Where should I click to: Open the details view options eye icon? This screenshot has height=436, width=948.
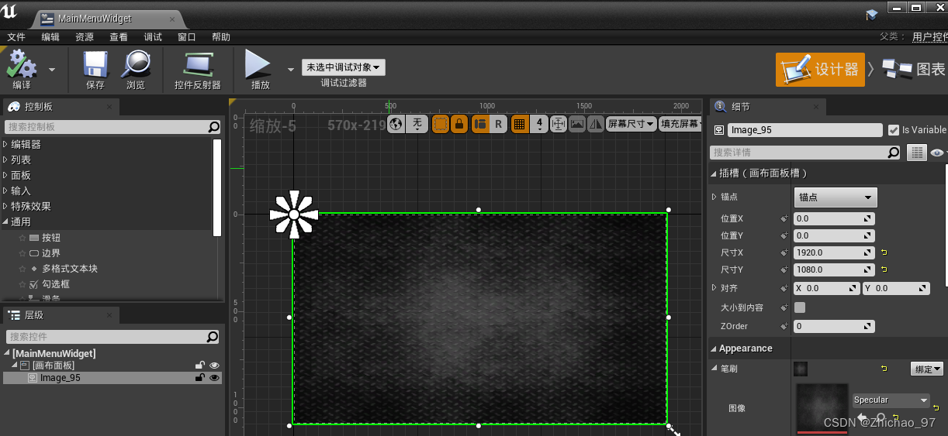[937, 153]
